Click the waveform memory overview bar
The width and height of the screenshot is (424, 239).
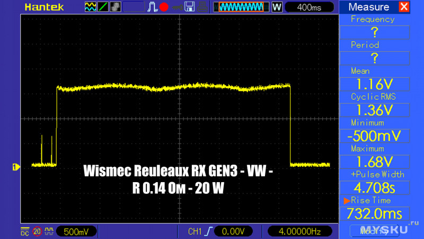pos(241,7)
